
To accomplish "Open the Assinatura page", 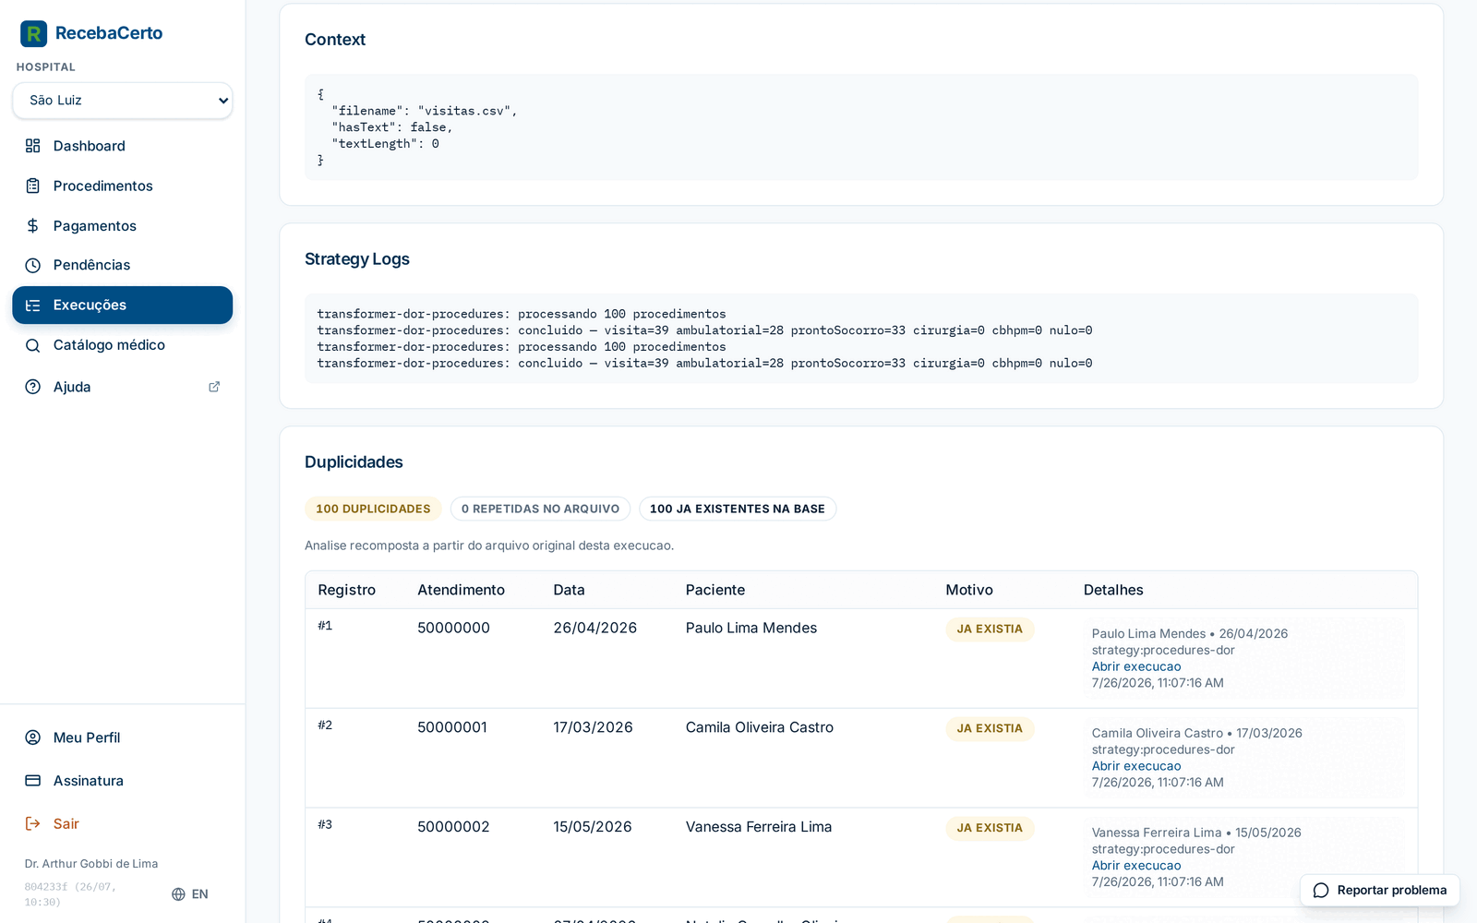I will point(123,781).
